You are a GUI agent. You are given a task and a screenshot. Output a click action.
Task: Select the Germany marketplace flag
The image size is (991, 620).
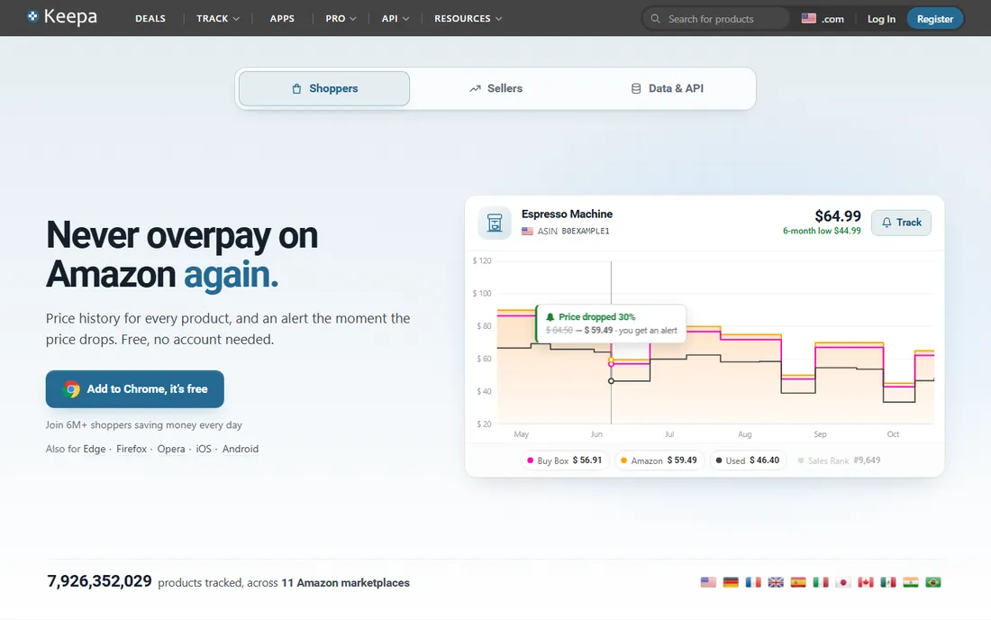[731, 582]
